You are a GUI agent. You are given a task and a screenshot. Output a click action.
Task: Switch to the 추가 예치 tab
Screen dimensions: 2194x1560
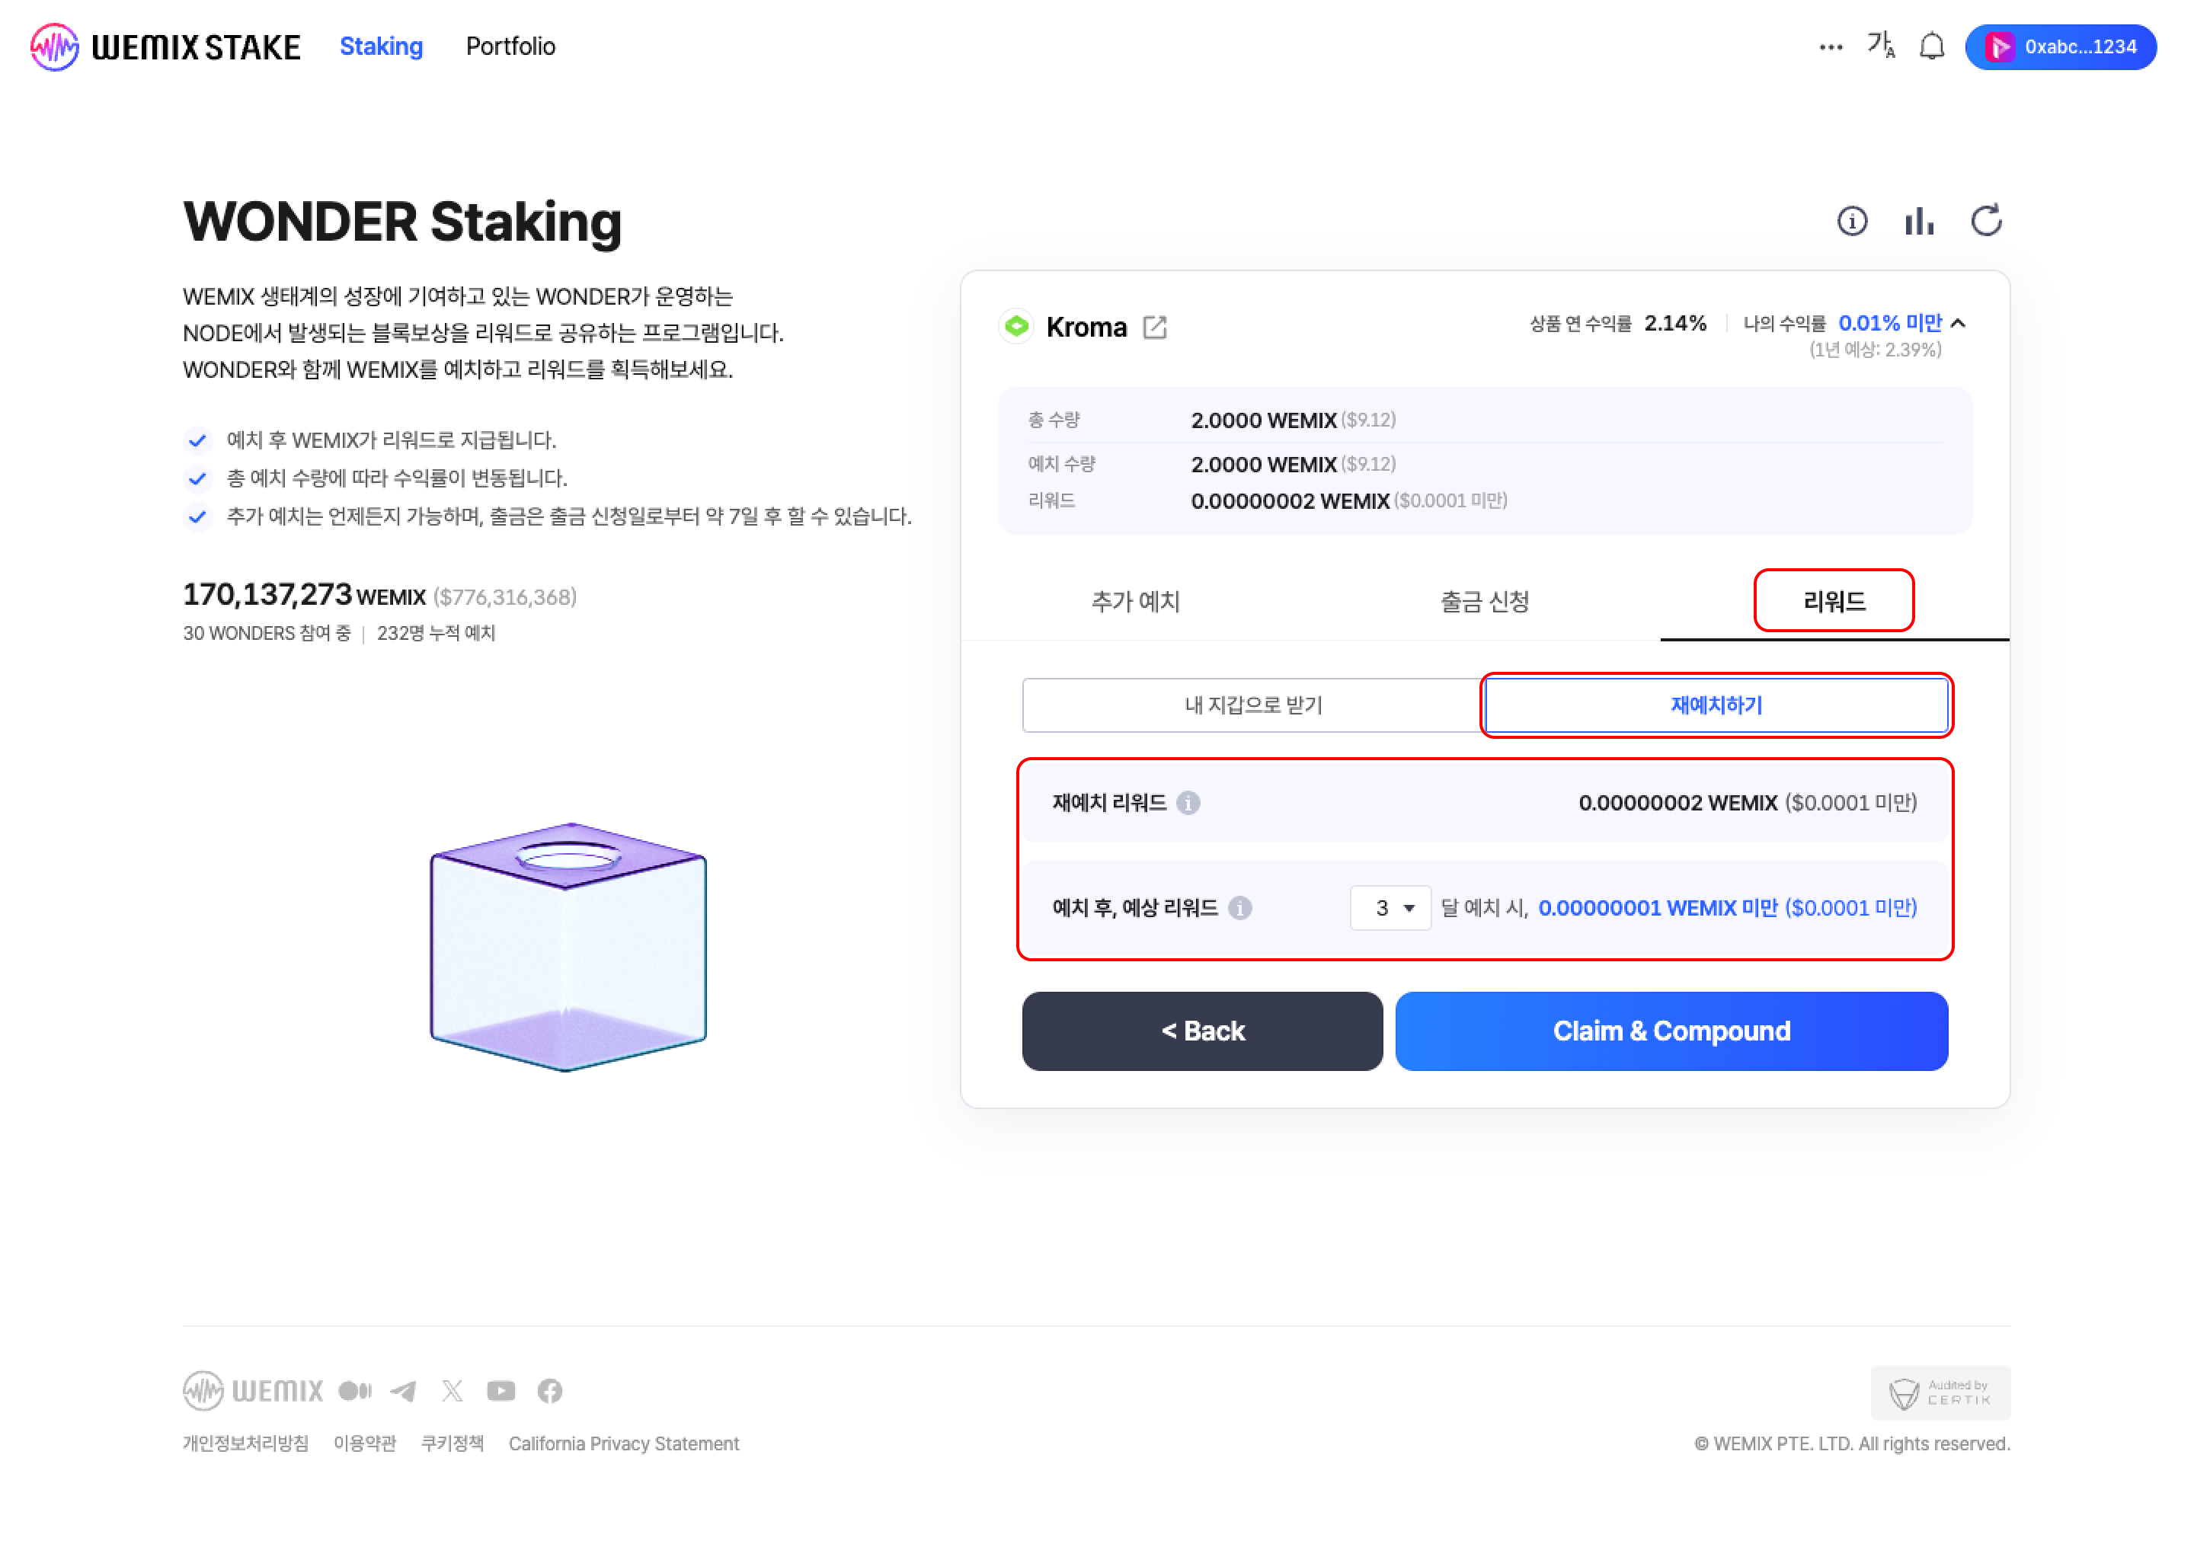coord(1135,601)
